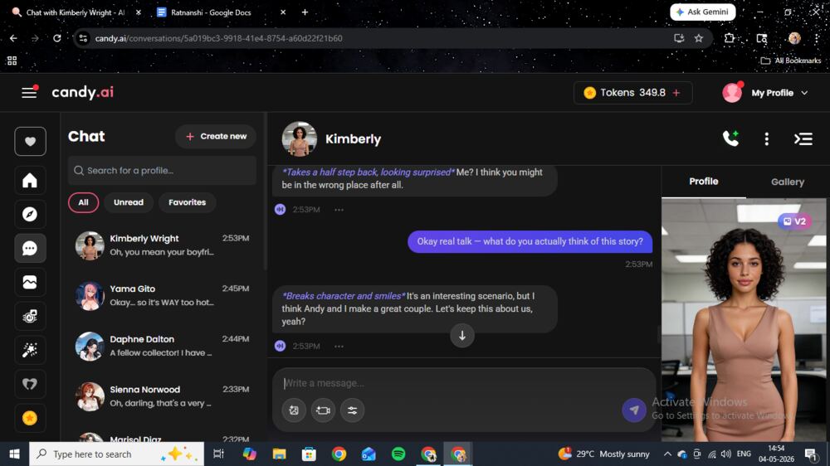Open a new browser tab
Screen dimensions: 830x466
click(305, 12)
